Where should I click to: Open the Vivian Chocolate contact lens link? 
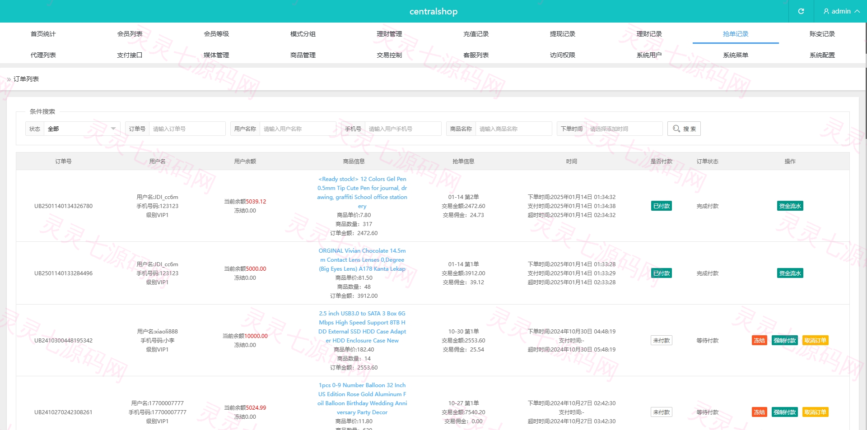coord(362,260)
